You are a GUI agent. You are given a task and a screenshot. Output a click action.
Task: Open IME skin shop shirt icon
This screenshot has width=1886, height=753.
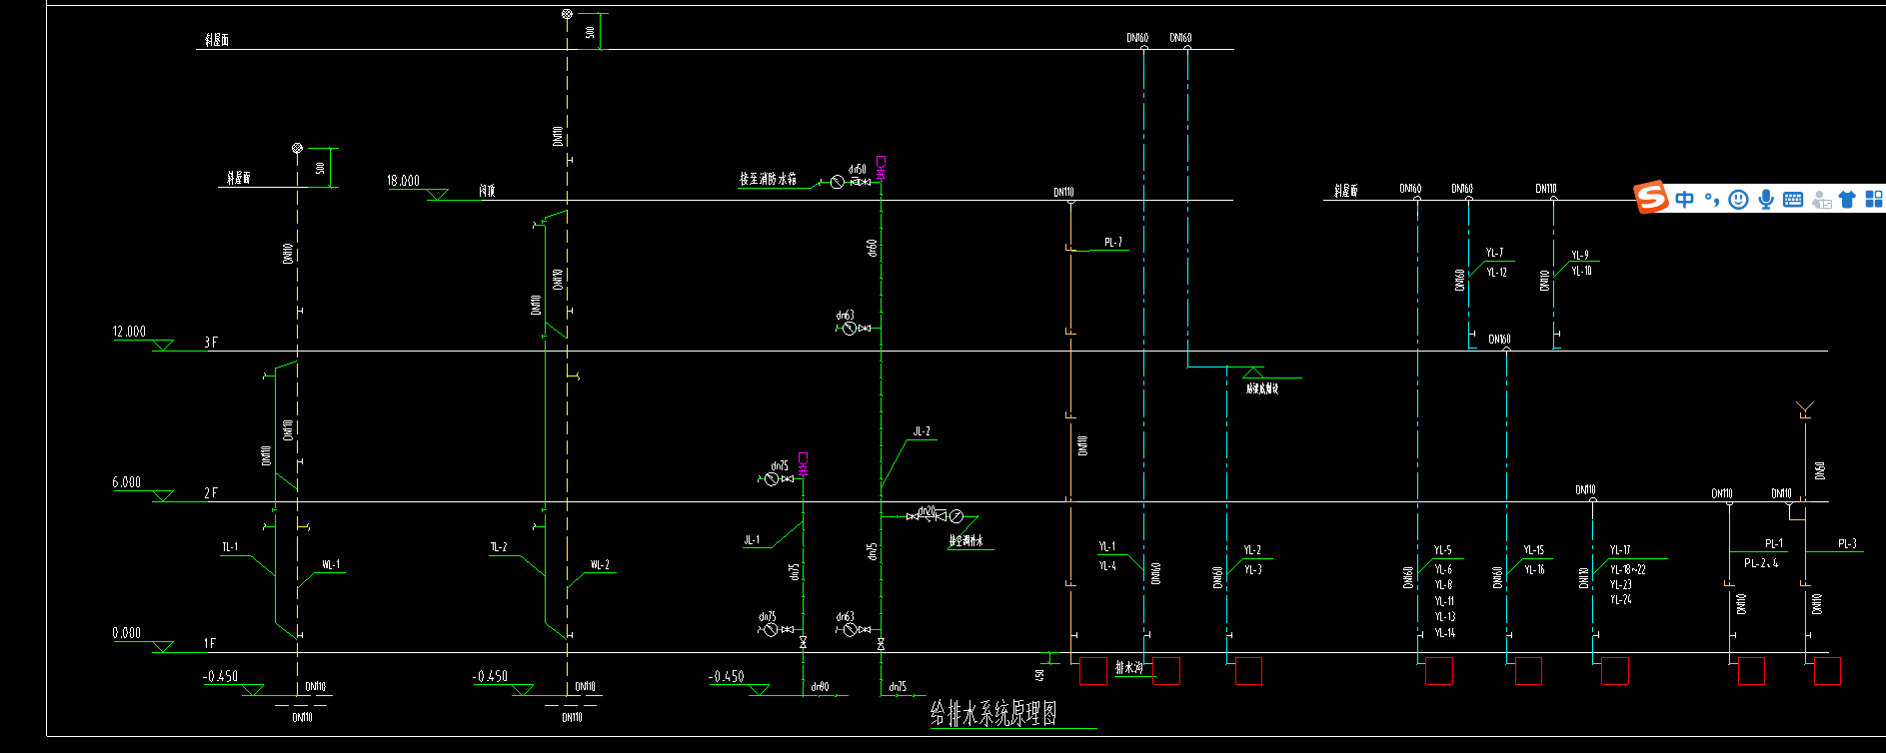(1847, 199)
